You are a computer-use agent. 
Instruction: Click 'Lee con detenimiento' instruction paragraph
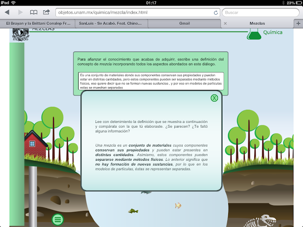[x=151, y=126]
